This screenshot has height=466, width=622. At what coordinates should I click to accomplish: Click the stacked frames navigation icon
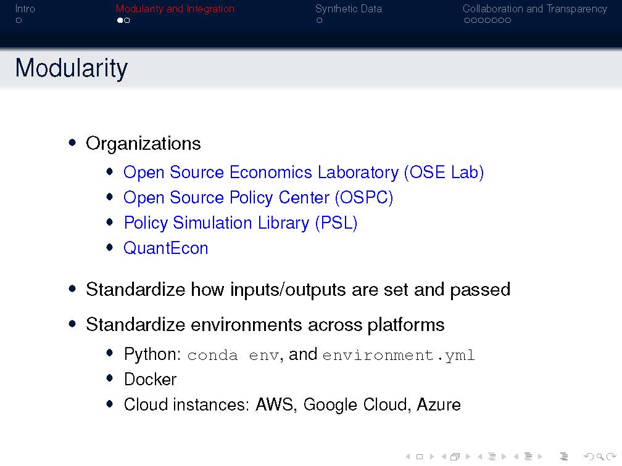[455, 457]
